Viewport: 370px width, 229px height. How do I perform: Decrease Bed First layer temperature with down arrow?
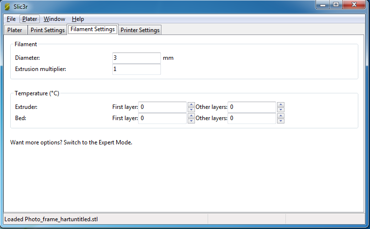coord(191,121)
